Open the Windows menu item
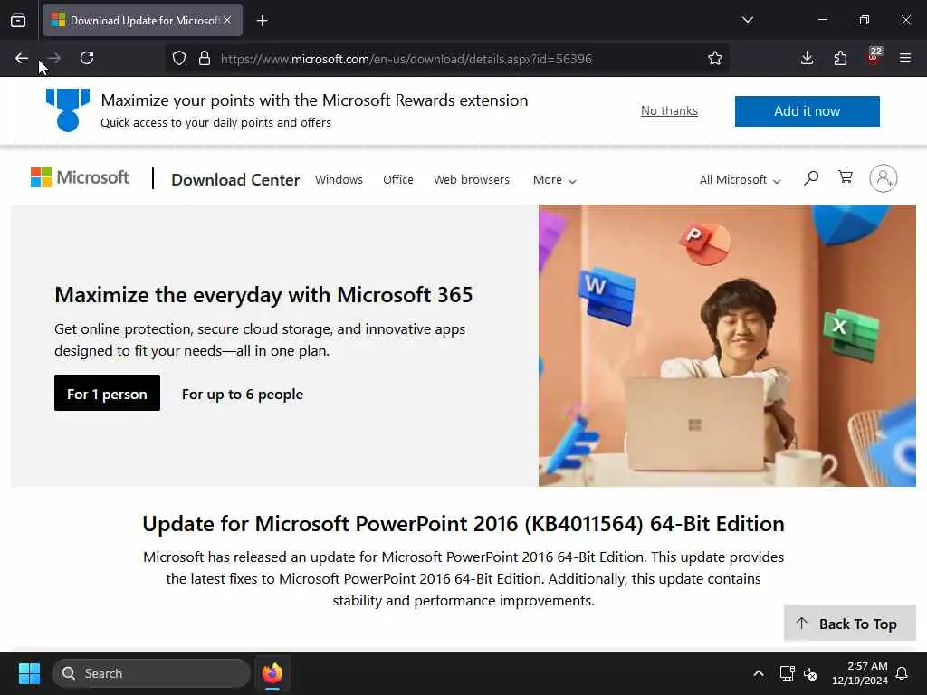This screenshot has width=927, height=695. click(339, 180)
